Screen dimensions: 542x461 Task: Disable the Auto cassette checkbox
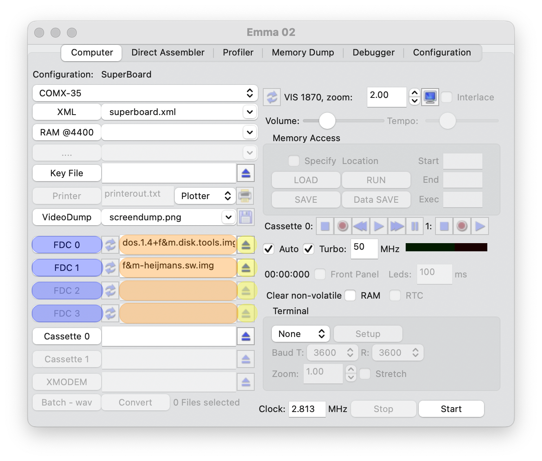(x=269, y=249)
